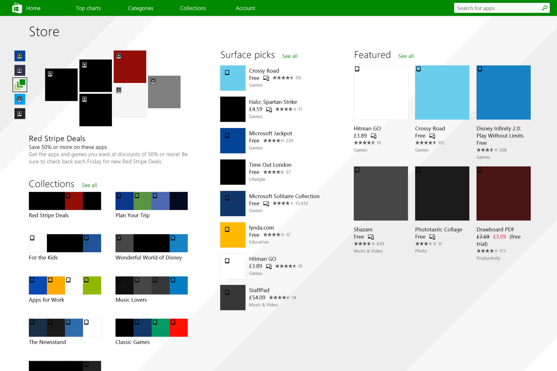557x371 pixels.
Task: Open the Apps for Work collection
Action: [x=65, y=289]
